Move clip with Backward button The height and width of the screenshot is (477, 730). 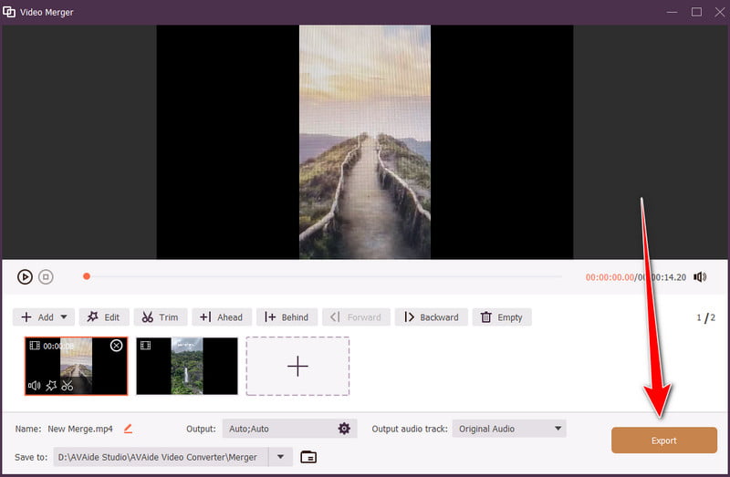(431, 317)
